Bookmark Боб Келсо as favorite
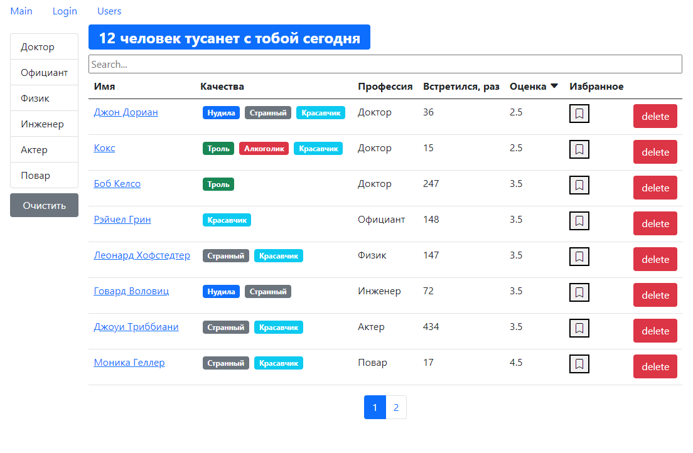The width and height of the screenshot is (693, 453). (x=579, y=185)
